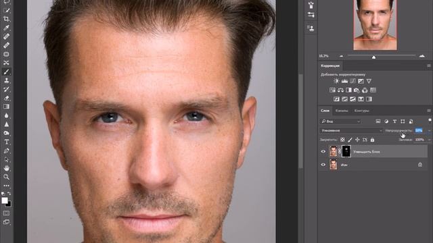Viewport: 433px width, 243px height.
Task: Select the Gradient tool
Action: 6,107
